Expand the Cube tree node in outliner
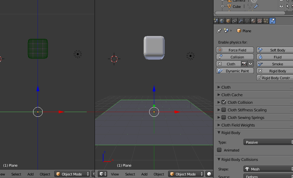Screen dimensions: 293x178 coord(222,6)
